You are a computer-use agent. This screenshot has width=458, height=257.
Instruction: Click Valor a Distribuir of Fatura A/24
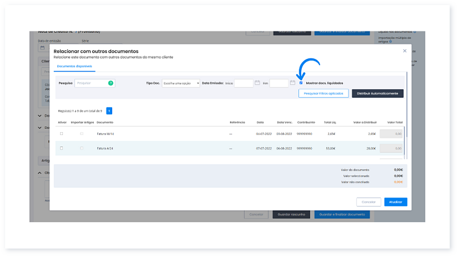tap(368, 148)
